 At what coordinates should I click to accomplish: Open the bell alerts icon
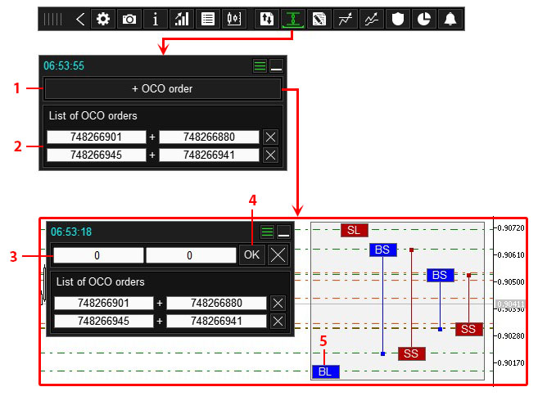pos(450,19)
